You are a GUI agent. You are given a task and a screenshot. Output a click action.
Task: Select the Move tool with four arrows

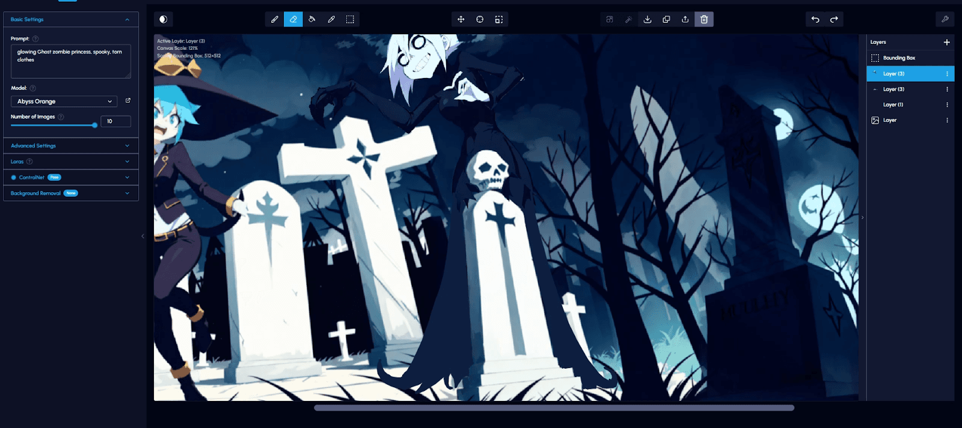[461, 19]
